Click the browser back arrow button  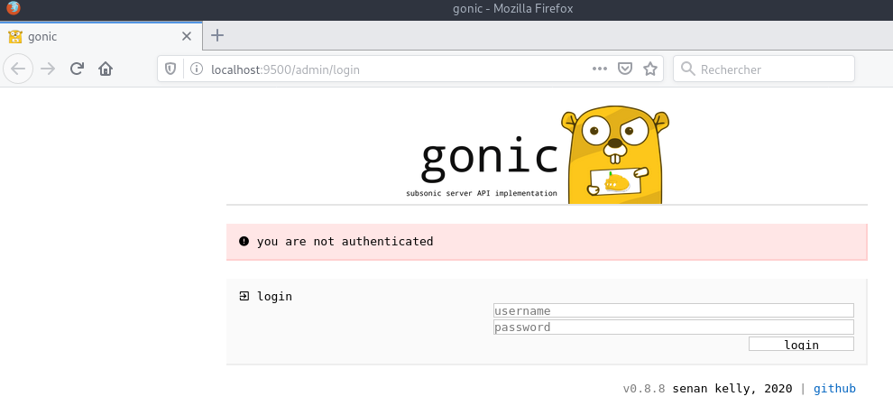pos(18,69)
